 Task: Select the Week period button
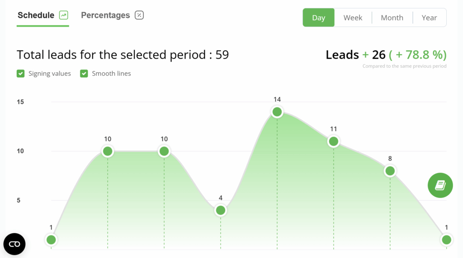coord(353,18)
